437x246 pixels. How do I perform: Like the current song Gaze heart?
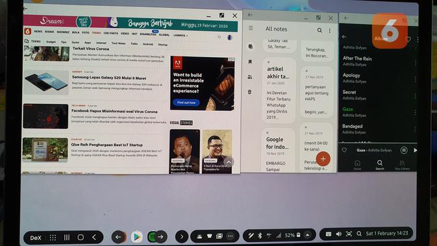pyautogui.click(x=344, y=150)
